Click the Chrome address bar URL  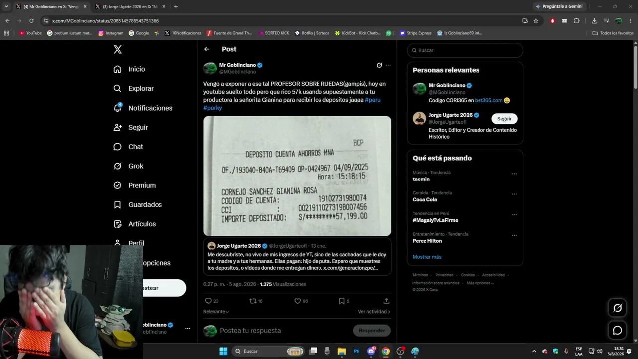[105, 21]
